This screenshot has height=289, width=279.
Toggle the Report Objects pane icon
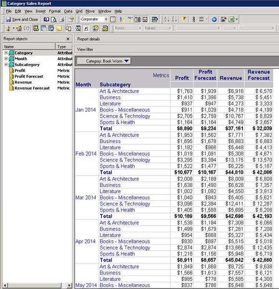[x=36, y=28]
